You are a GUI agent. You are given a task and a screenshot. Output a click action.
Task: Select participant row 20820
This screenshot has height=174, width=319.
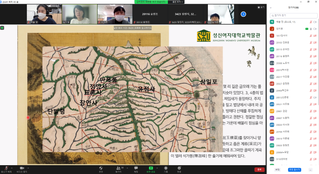(293, 145)
